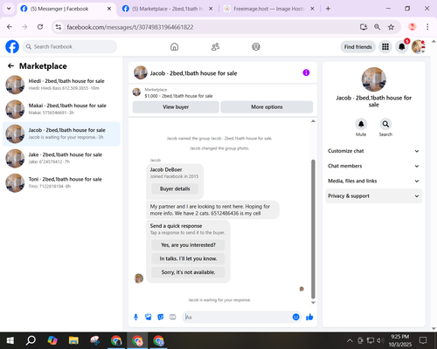Open Chrome three-dot menu
The width and height of the screenshot is (437, 349).
pos(427,27)
